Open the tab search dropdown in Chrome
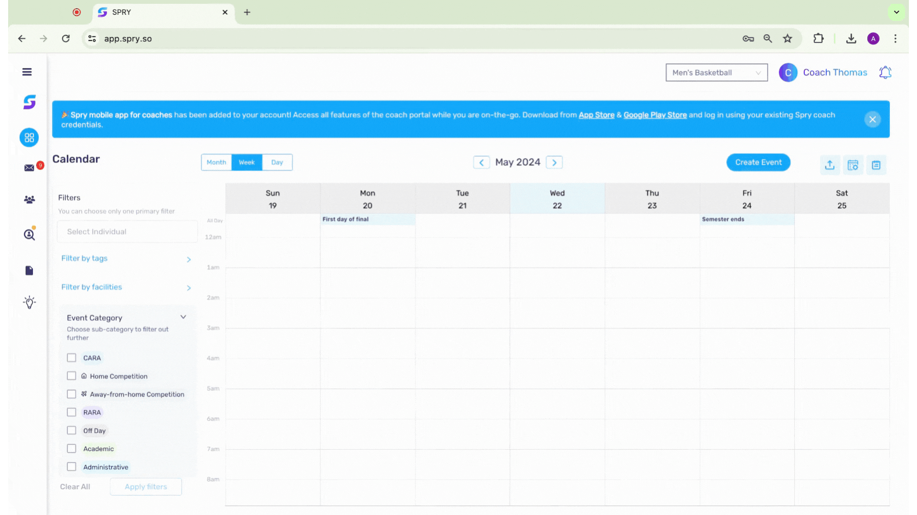 point(896,12)
